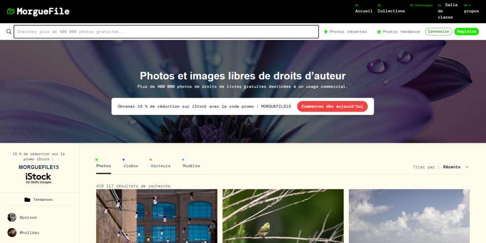Open the #holiday tag avatar
The height and width of the screenshot is (243, 486).
click(x=12, y=233)
